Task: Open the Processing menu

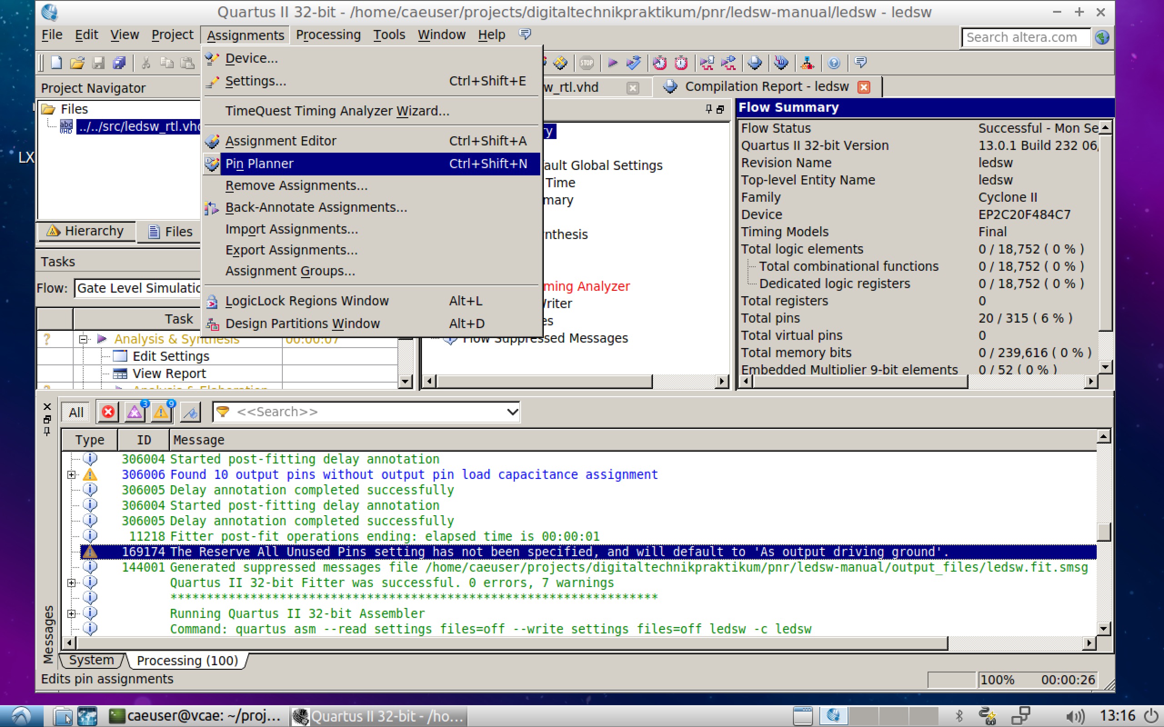Action: pos(328,35)
